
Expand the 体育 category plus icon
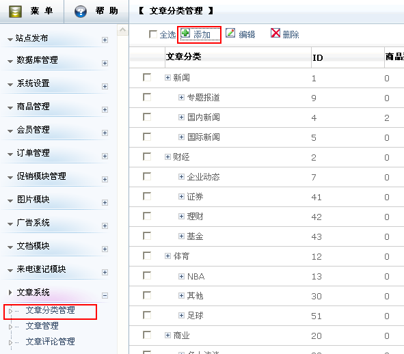[x=167, y=256]
